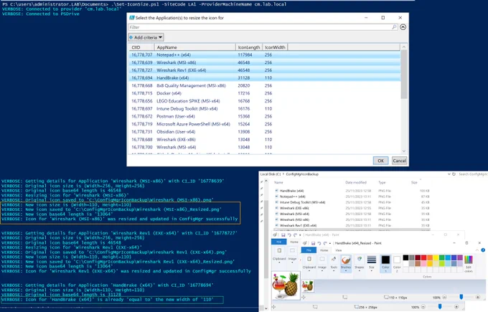Image resolution: width=488 pixels, height=312 pixels.
Task: Open the Brushes tool in Paint ribbon
Action: (346, 264)
